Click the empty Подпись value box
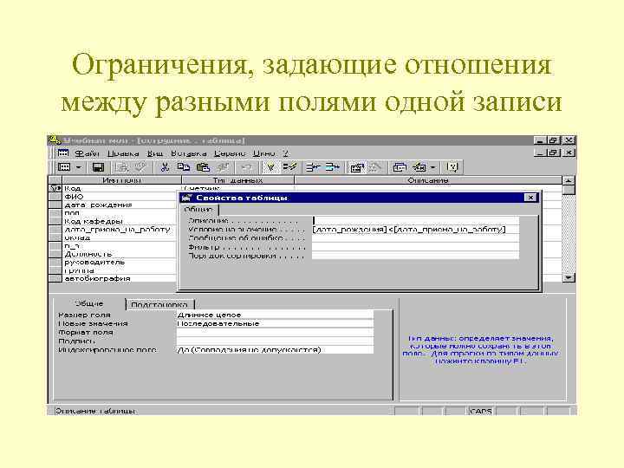 click(275, 341)
